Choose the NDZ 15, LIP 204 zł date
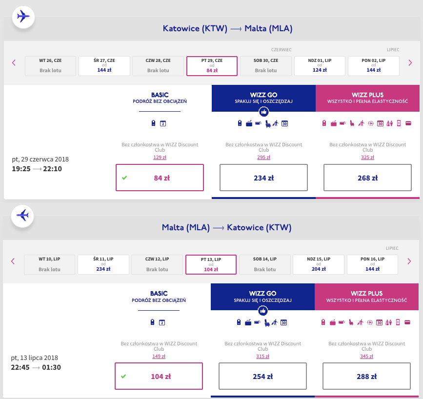Image resolution: width=423 pixels, height=399 pixels. pyautogui.click(x=318, y=265)
